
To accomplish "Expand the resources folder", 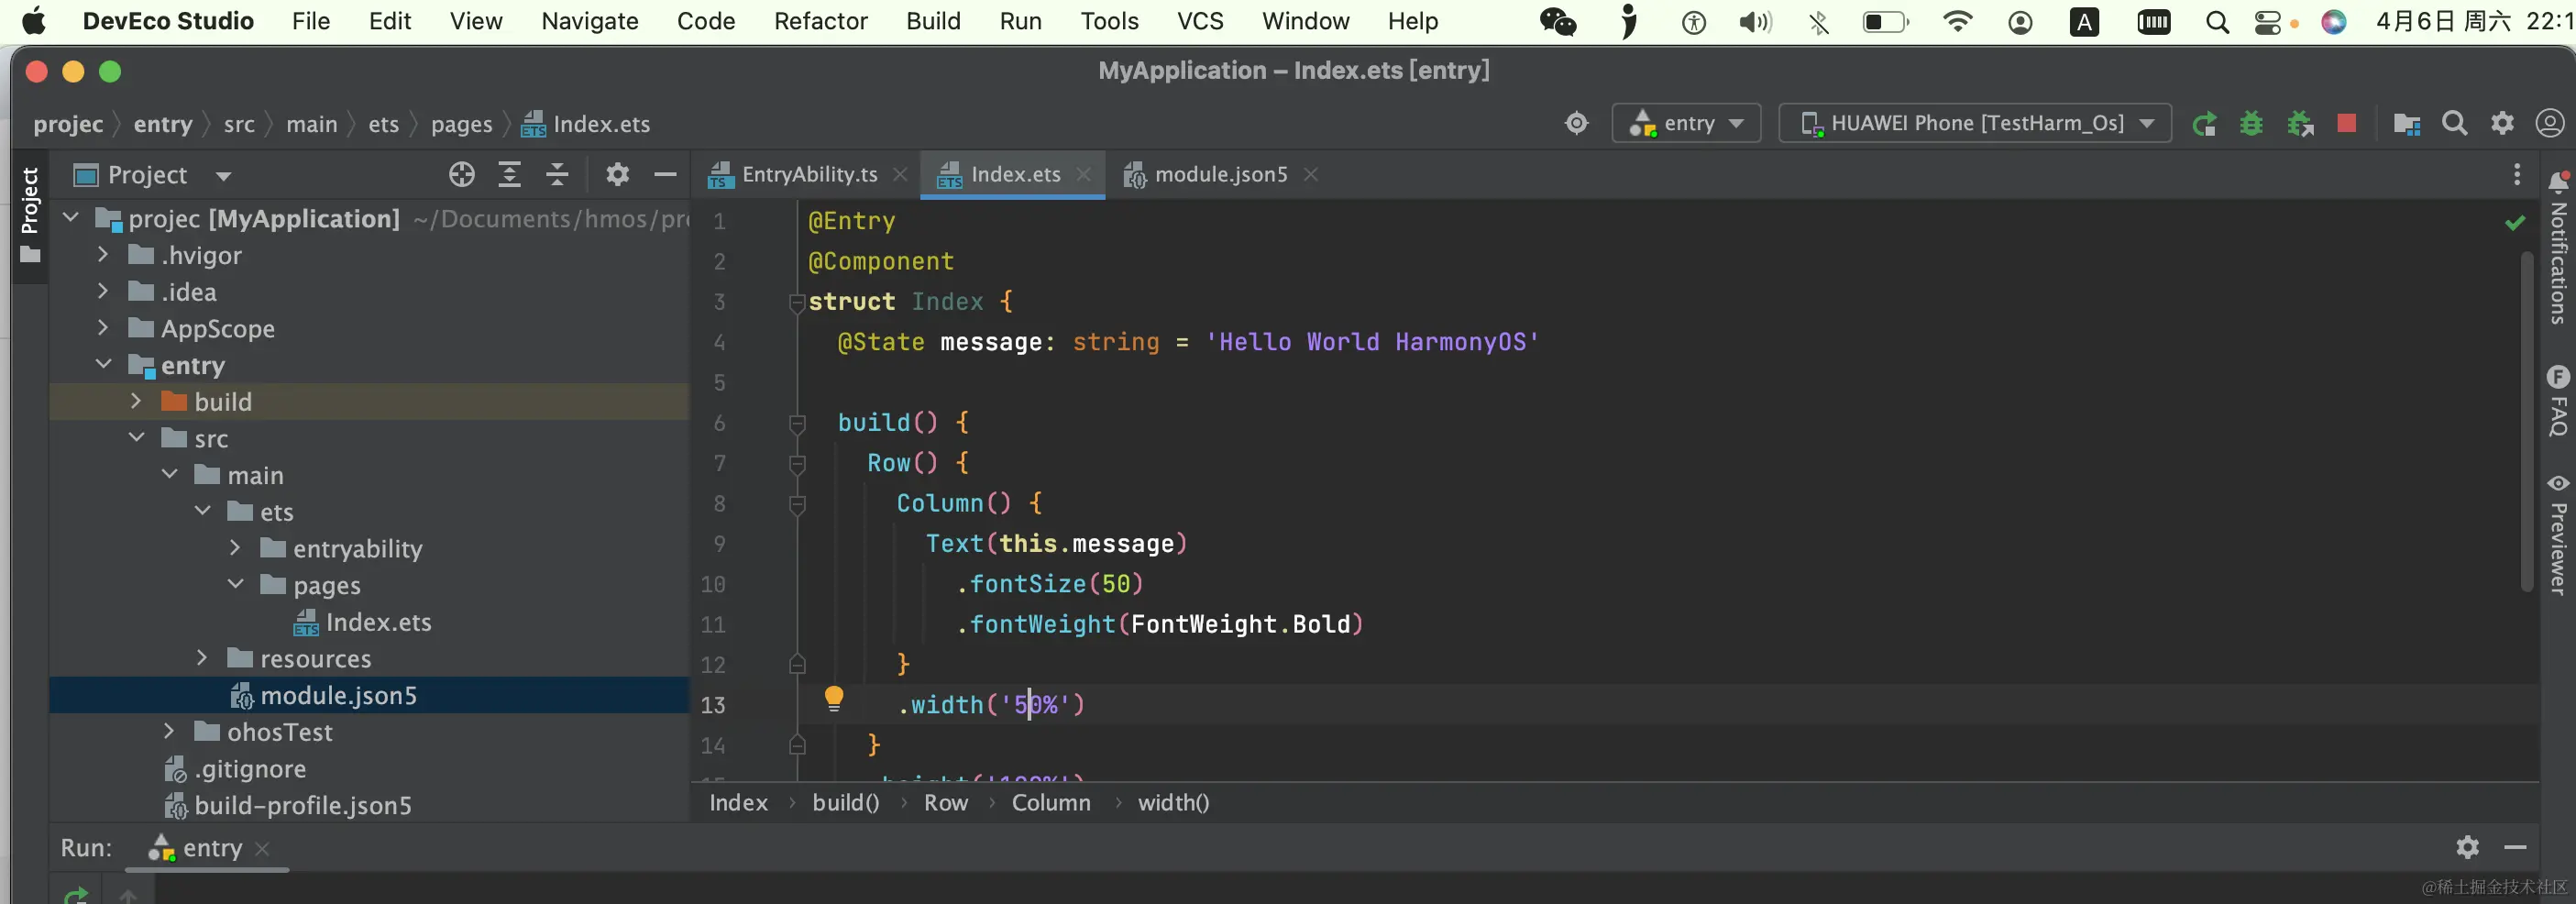I will [202, 658].
